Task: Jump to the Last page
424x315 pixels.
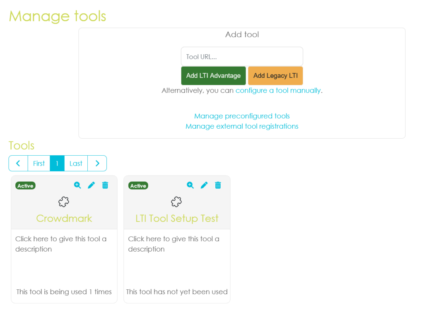Action: point(76,164)
